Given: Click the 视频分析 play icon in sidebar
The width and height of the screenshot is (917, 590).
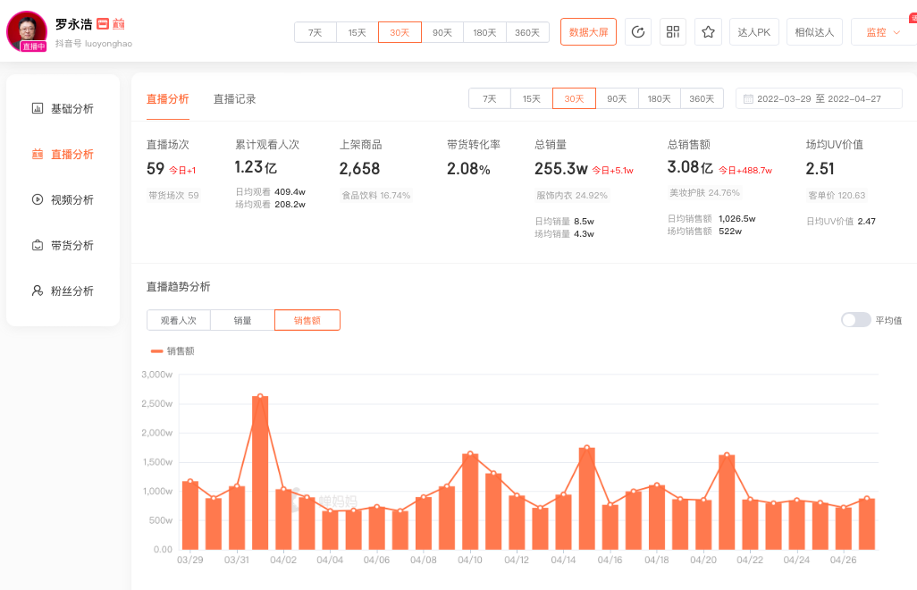Looking at the screenshot, I should coord(38,200).
